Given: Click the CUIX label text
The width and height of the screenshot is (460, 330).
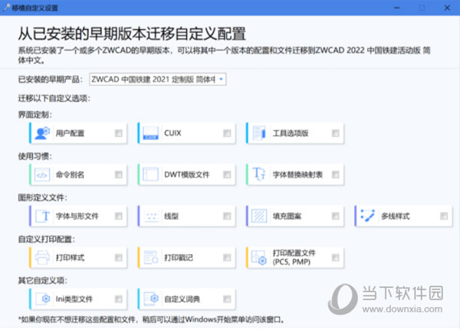Looking at the screenshot, I should click(172, 133).
